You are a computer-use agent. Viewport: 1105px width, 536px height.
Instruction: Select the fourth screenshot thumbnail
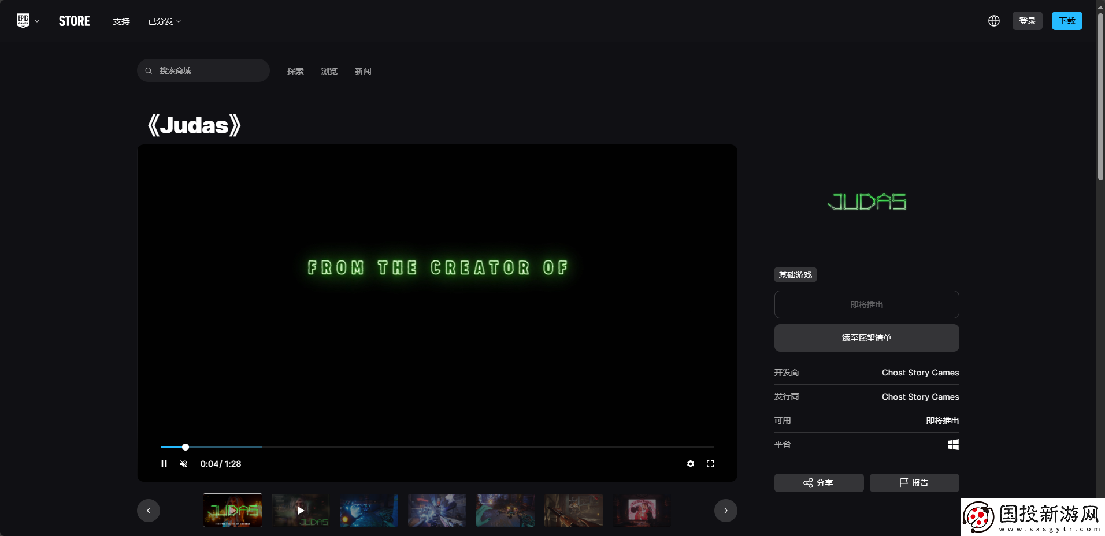437,510
